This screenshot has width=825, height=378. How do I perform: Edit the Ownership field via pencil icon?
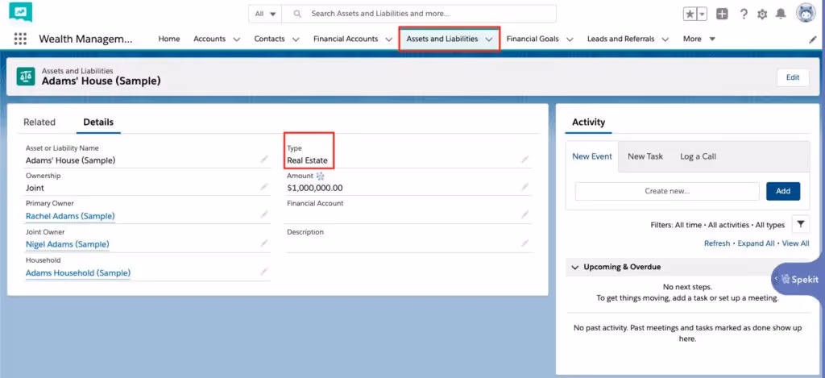(x=263, y=186)
